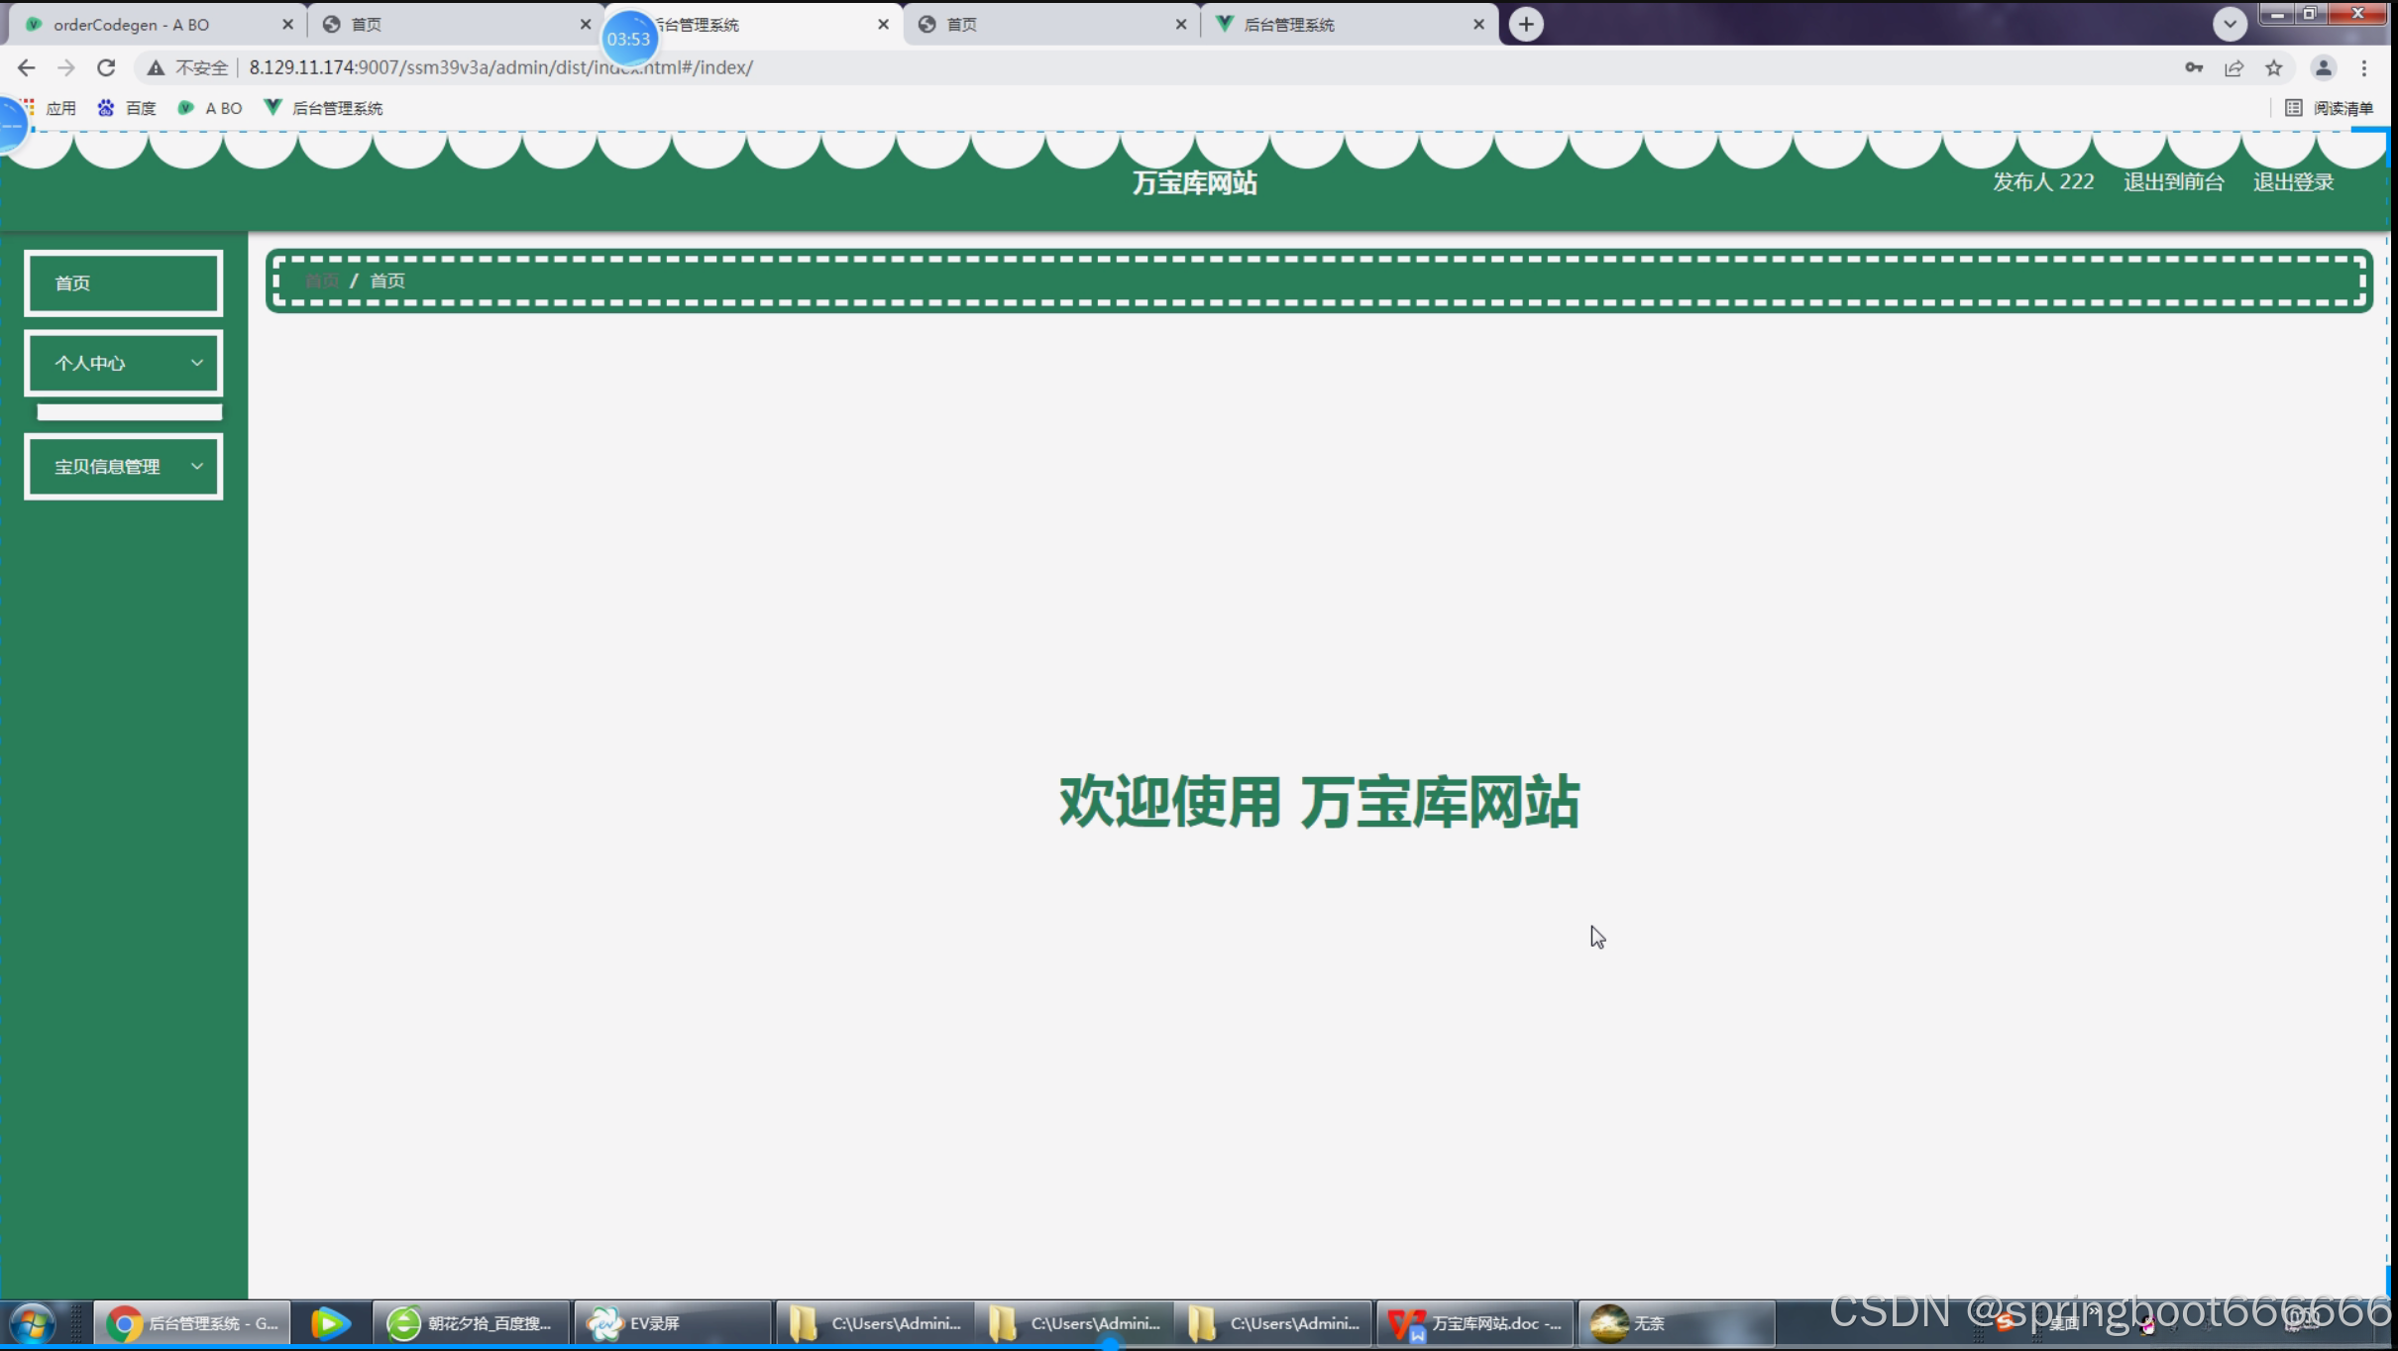Open a new browser tab
This screenshot has height=1351, width=2398.
(1526, 24)
